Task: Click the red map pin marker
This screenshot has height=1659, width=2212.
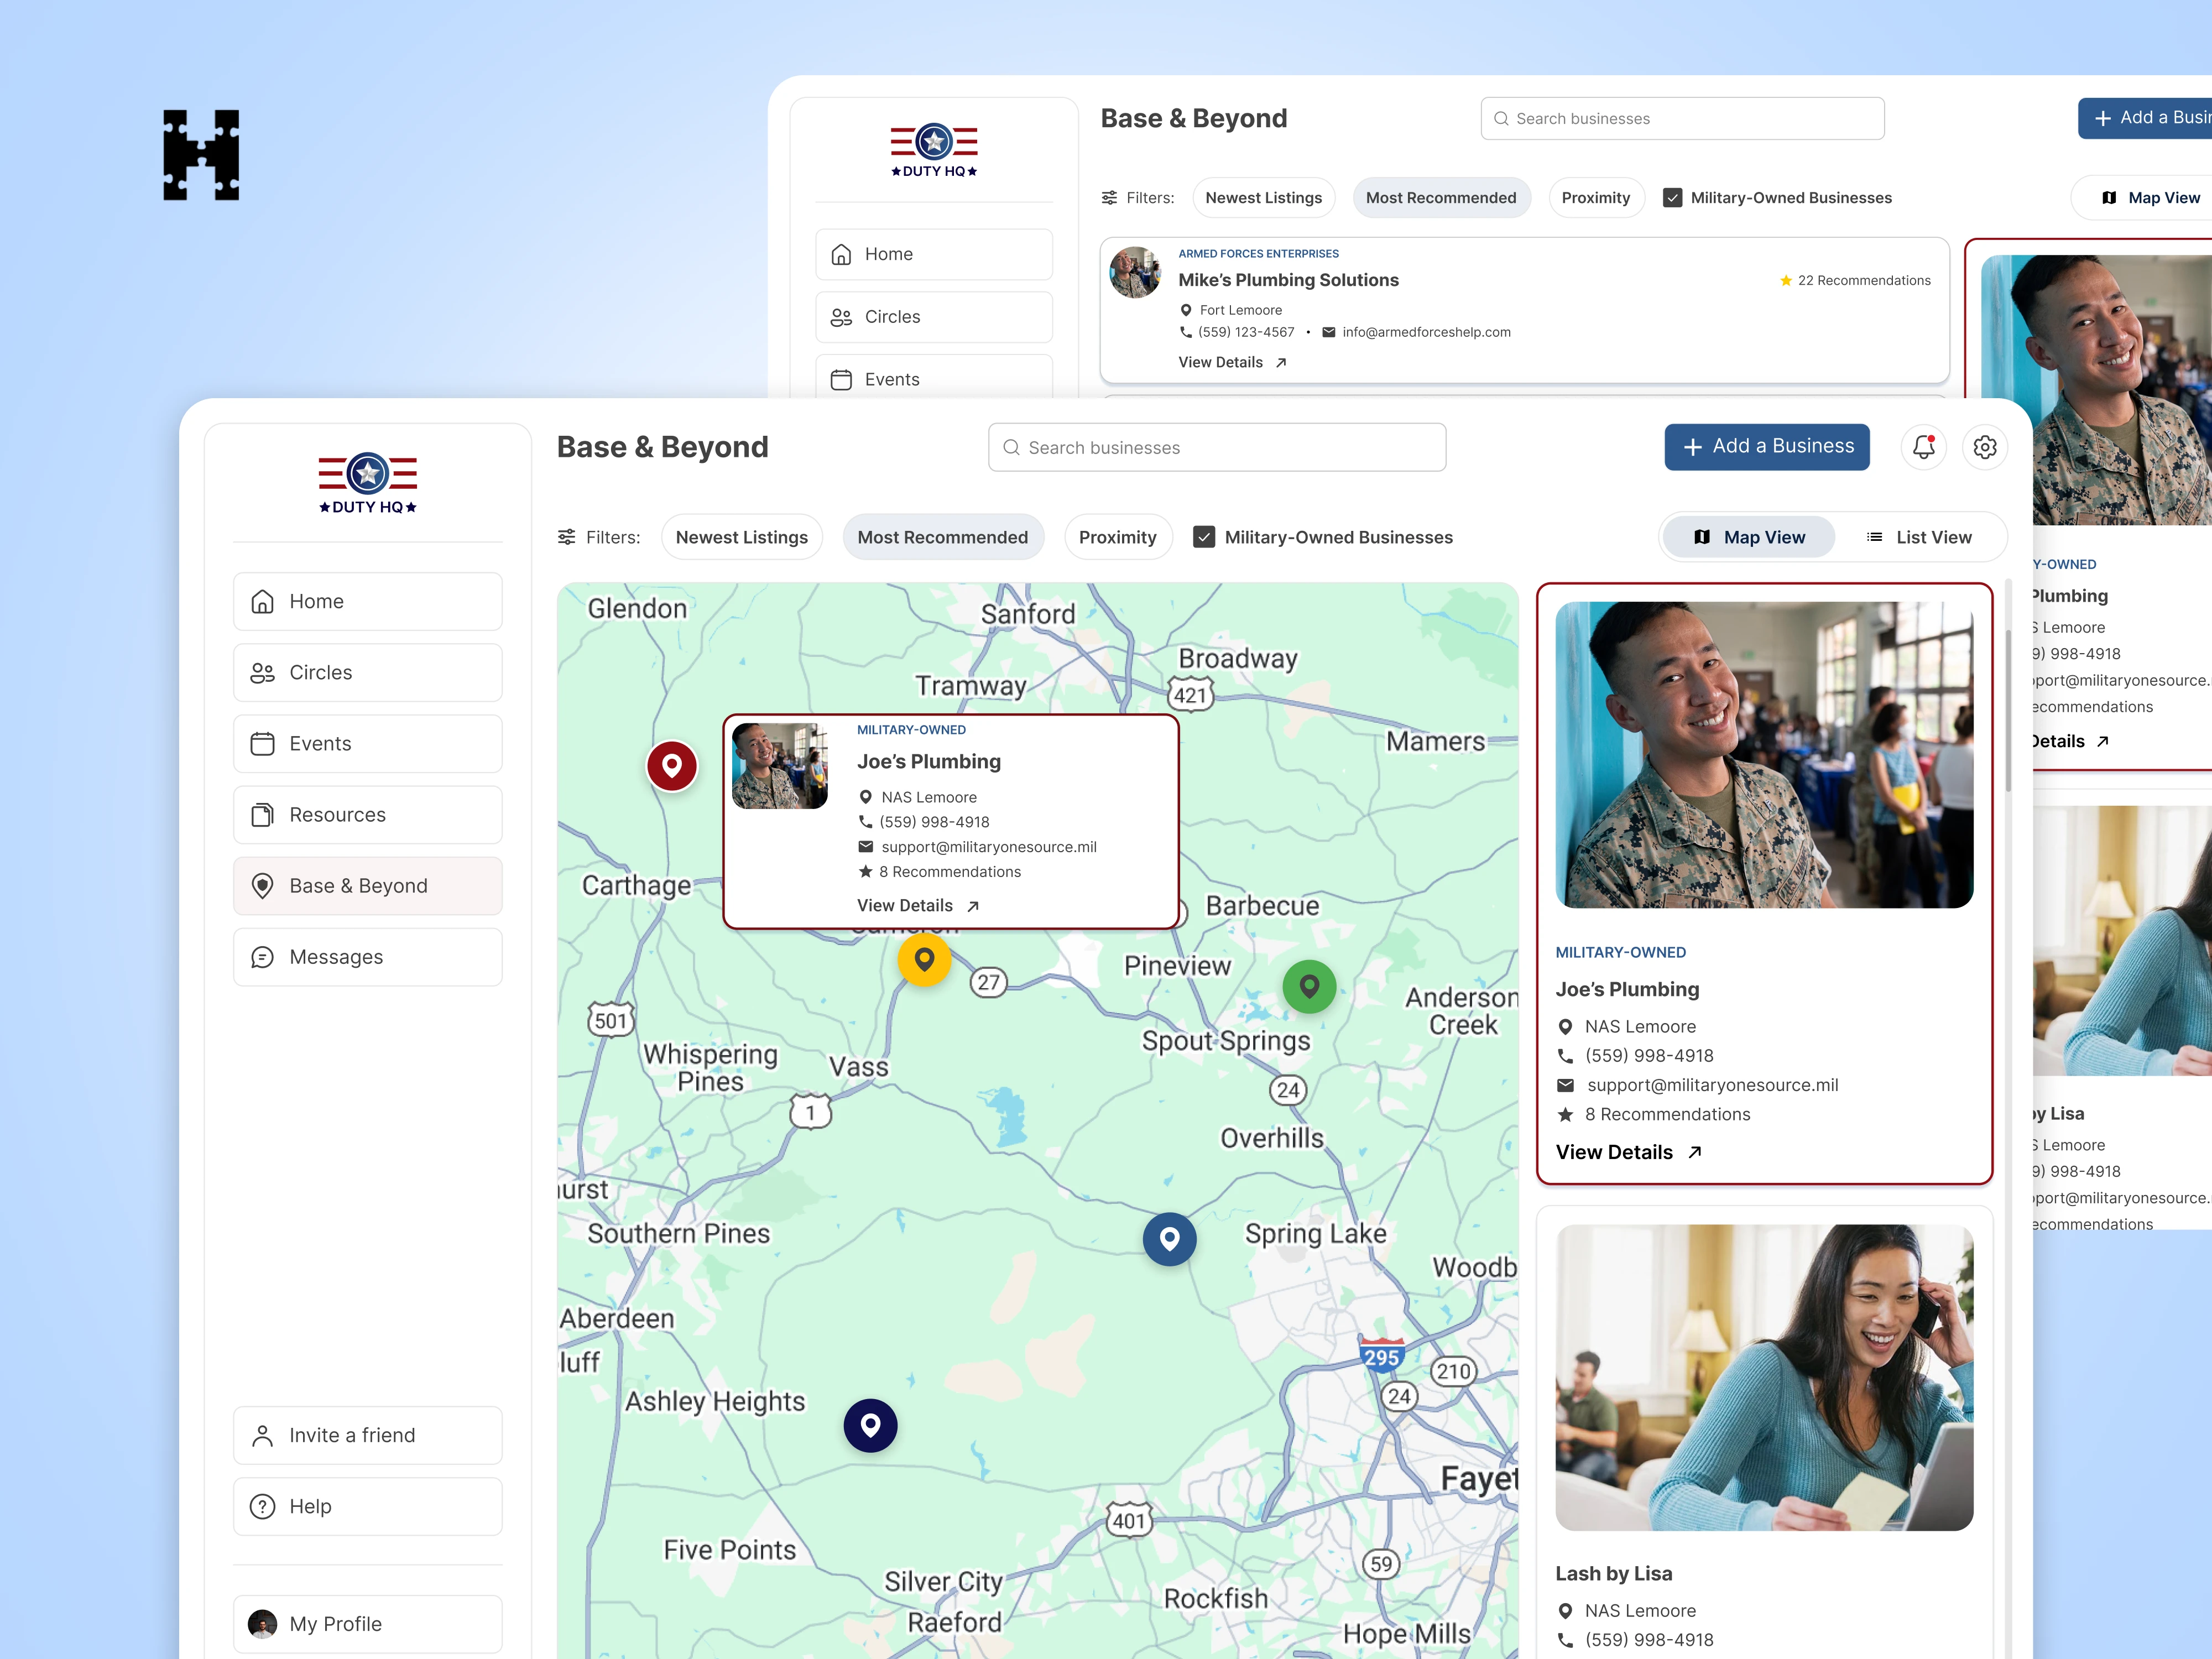Action: coord(672,766)
